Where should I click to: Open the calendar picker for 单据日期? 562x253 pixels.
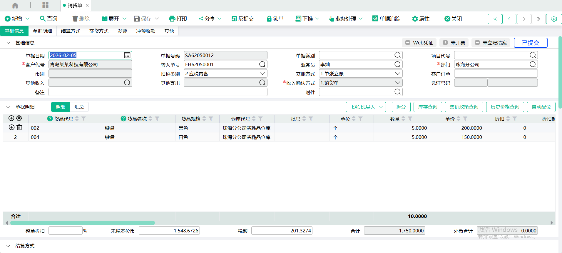[x=127, y=55]
